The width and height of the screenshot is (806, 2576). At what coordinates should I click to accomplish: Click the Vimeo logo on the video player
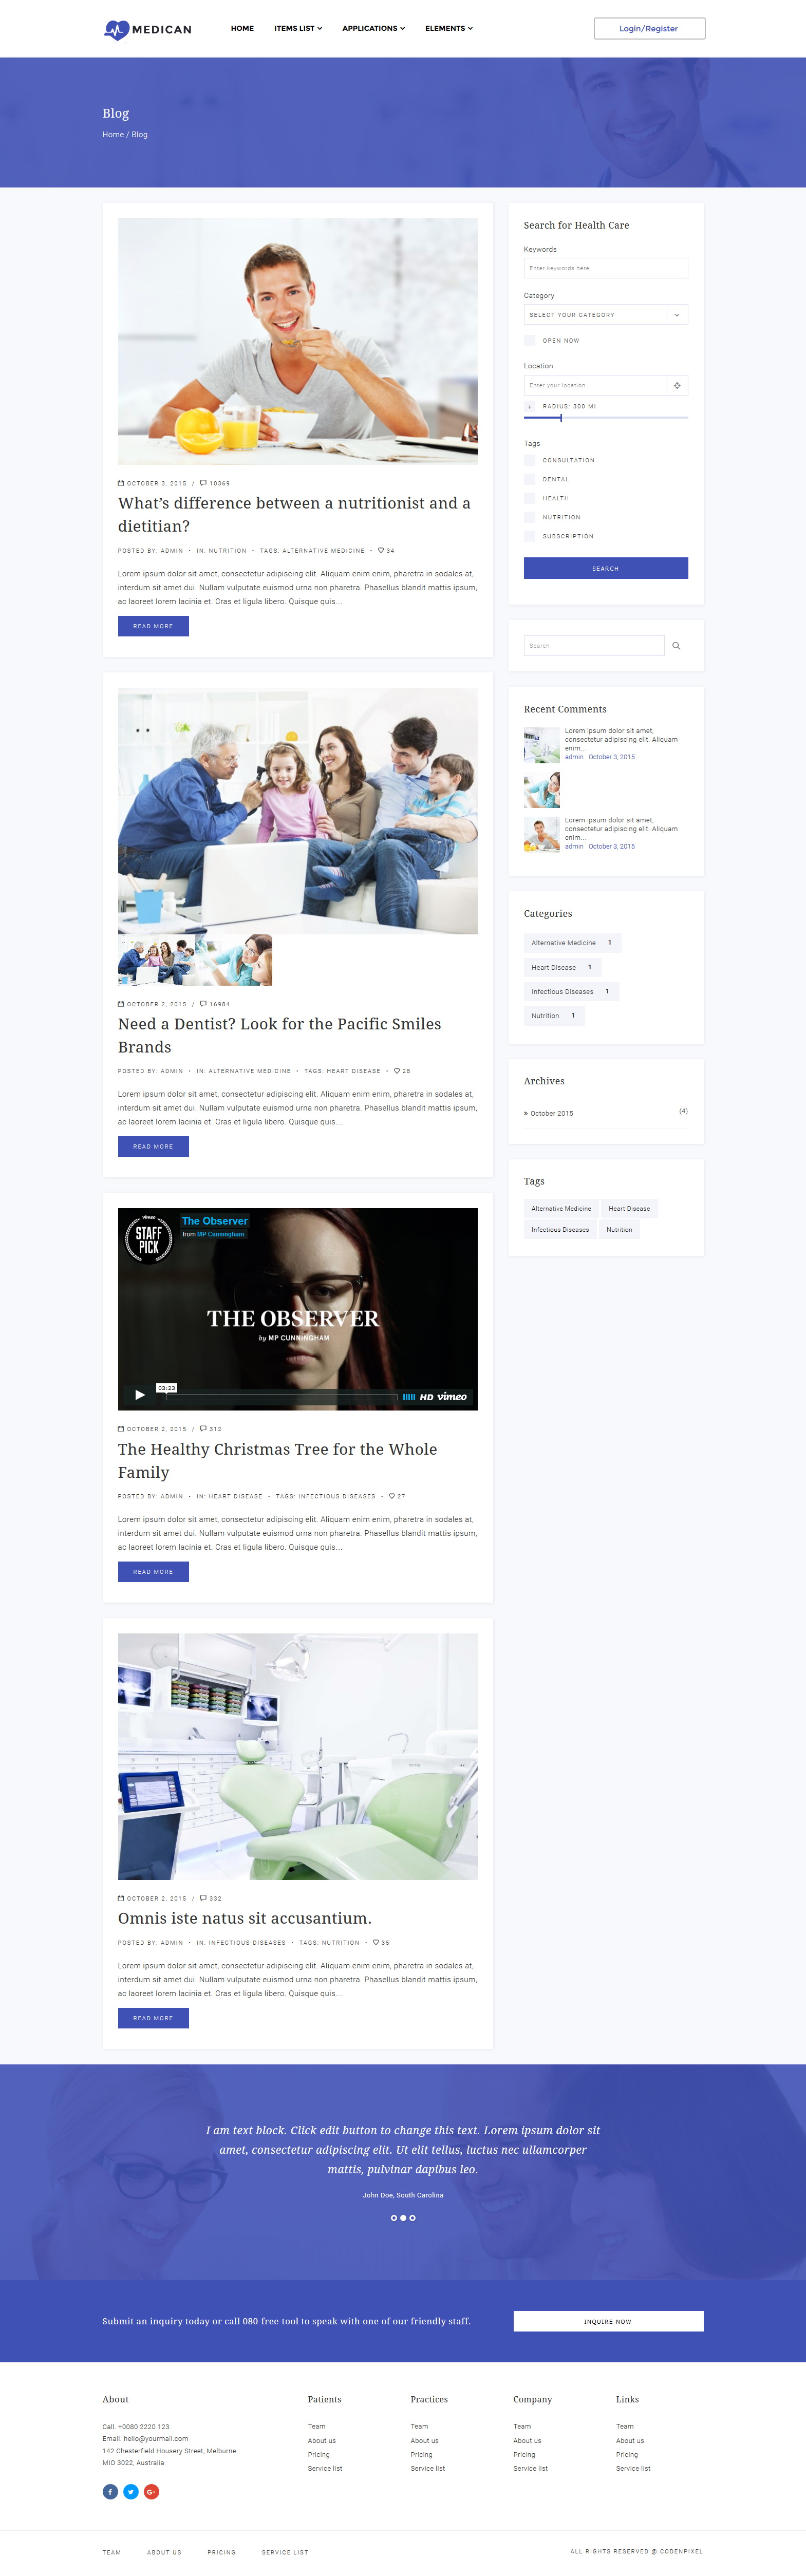452,1396
